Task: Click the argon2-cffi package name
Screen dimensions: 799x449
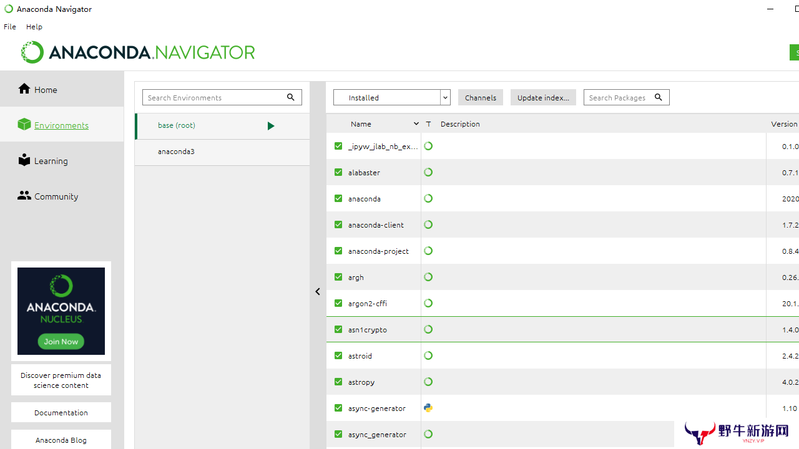Action: (x=368, y=304)
